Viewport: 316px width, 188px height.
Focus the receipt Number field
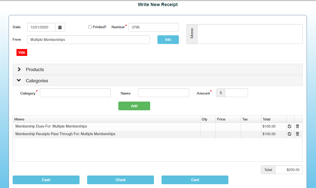153,27
